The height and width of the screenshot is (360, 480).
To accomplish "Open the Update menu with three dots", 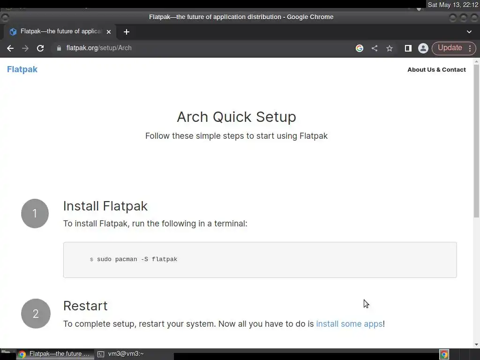I will (x=470, y=48).
